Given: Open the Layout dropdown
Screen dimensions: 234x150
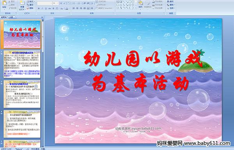Looking at the screenshot, I should tap(31, 1).
